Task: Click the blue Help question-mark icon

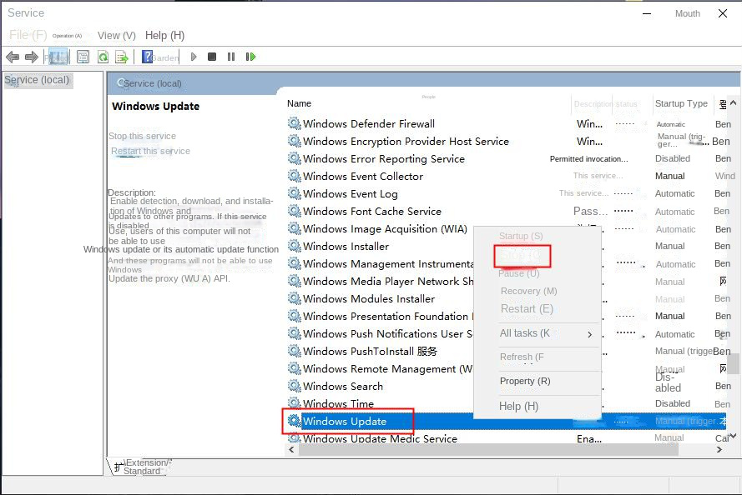Action: point(147,57)
